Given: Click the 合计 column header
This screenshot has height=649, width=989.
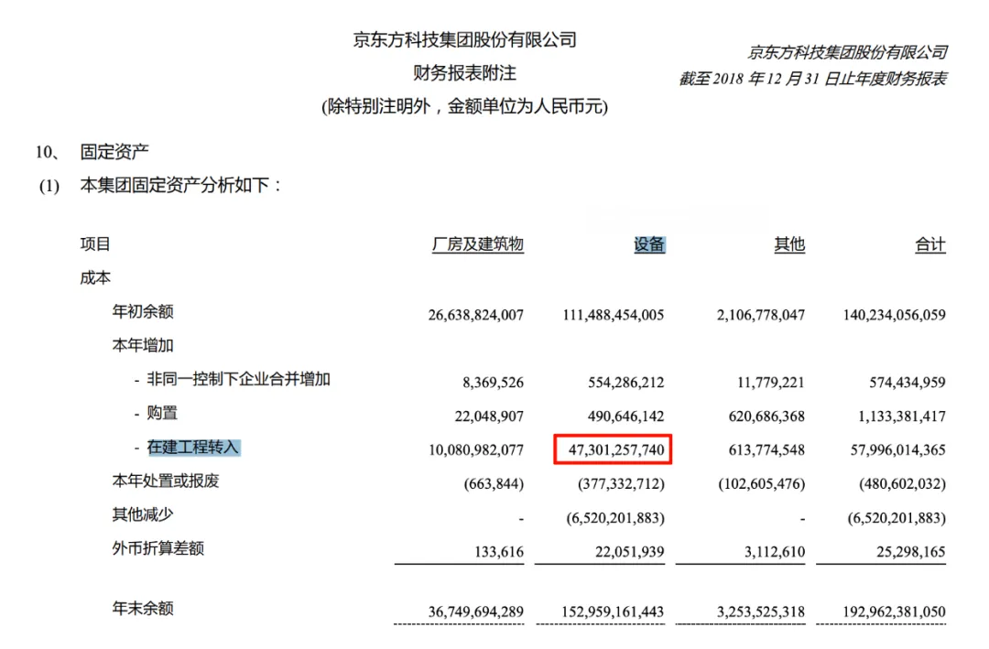Looking at the screenshot, I should (930, 244).
